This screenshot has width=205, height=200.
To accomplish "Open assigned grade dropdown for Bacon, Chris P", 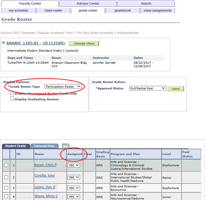I will coord(74,165).
